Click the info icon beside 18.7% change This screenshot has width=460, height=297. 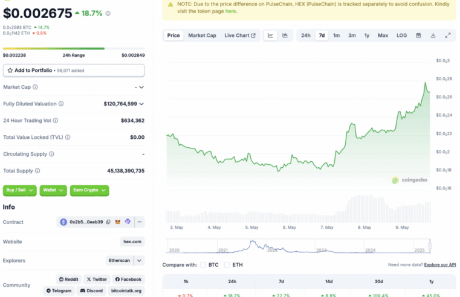coord(108,13)
